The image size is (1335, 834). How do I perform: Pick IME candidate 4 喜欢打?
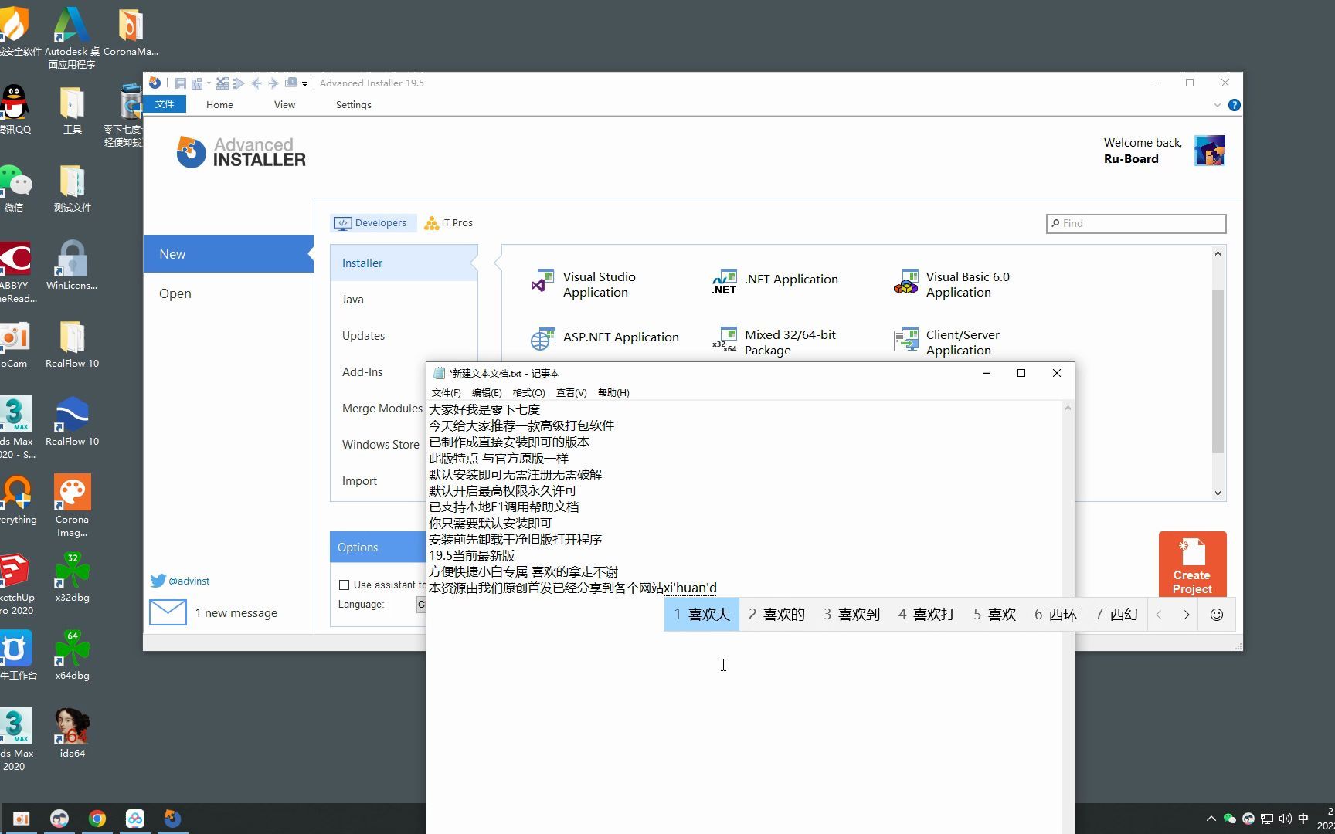coord(926,615)
